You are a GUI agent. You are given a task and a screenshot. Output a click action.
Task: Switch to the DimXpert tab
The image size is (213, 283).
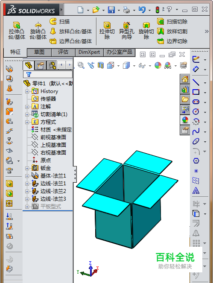coord(89,52)
